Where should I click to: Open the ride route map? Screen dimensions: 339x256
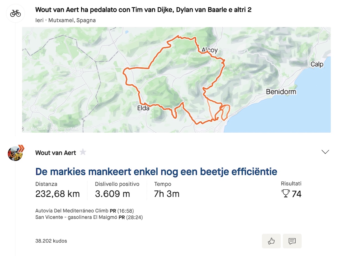176,80
